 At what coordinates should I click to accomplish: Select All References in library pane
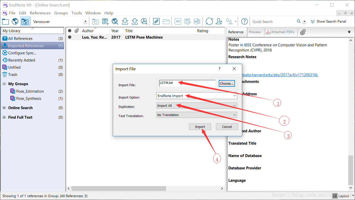coord(32,39)
